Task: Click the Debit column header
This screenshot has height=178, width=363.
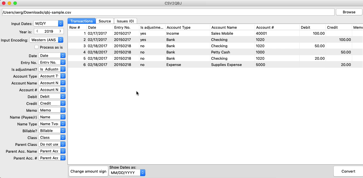Action: point(313,27)
